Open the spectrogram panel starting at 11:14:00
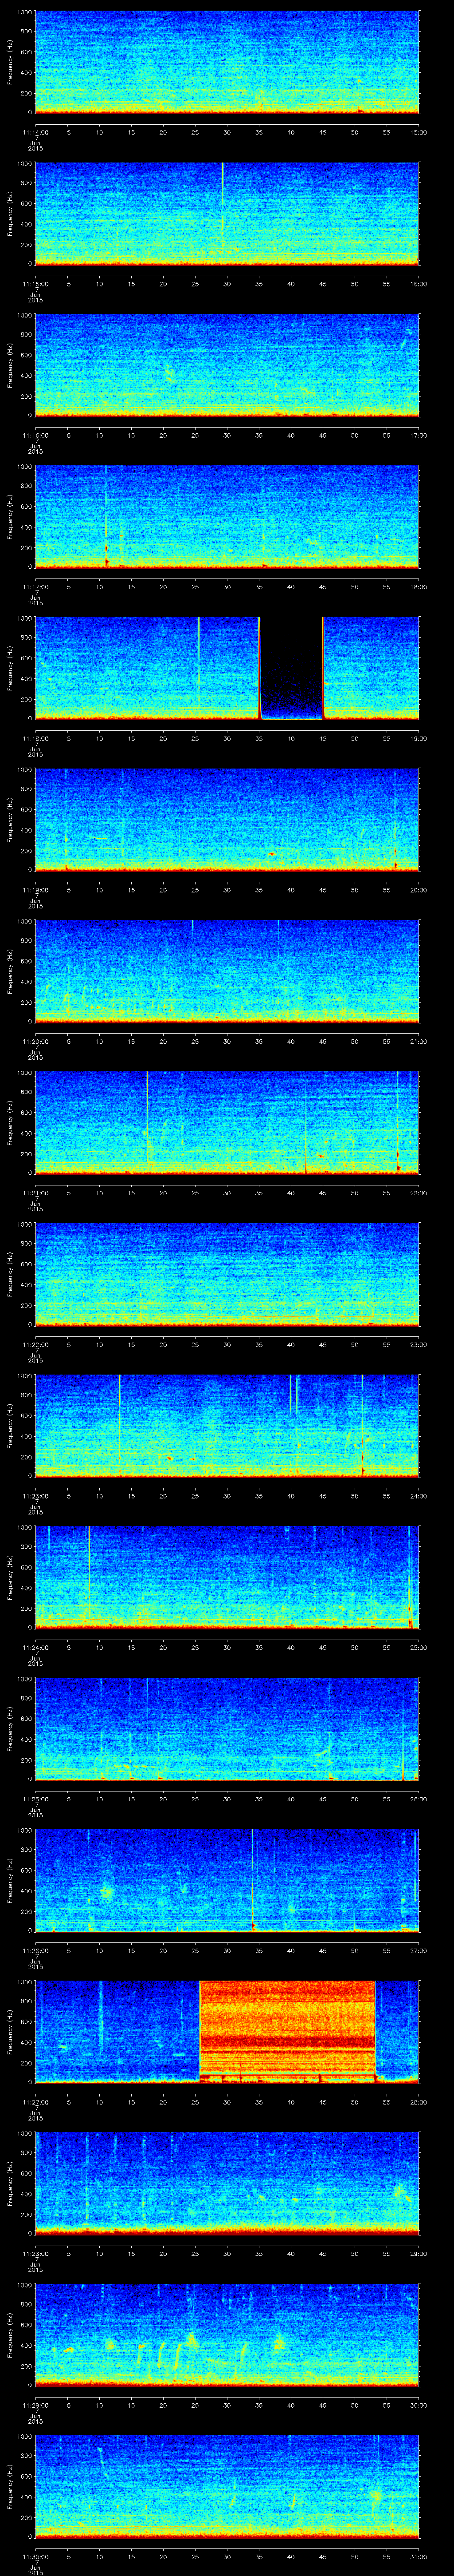 (x=227, y=62)
